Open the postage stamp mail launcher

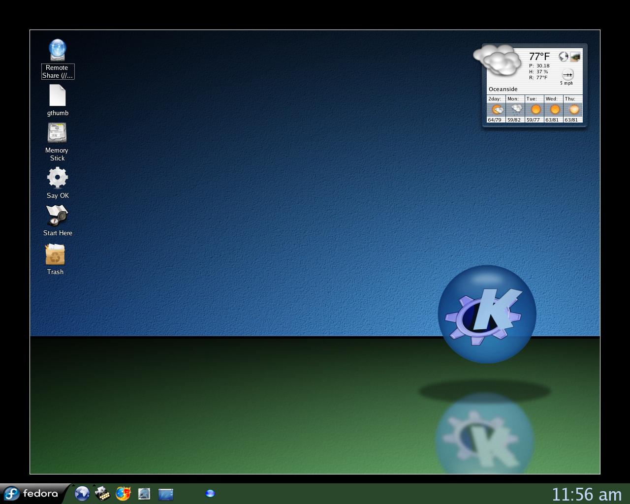click(x=144, y=494)
